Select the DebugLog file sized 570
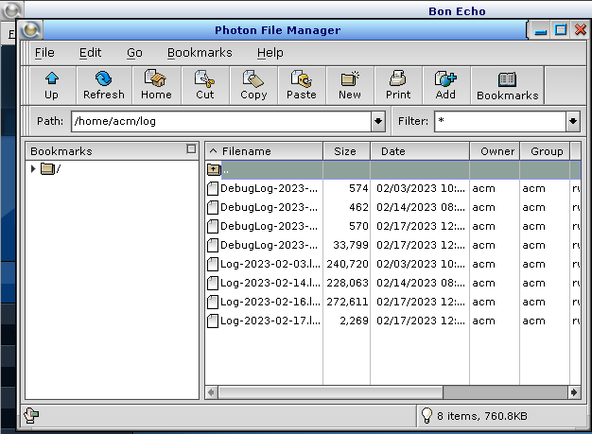The width and height of the screenshot is (592, 434). [269, 226]
